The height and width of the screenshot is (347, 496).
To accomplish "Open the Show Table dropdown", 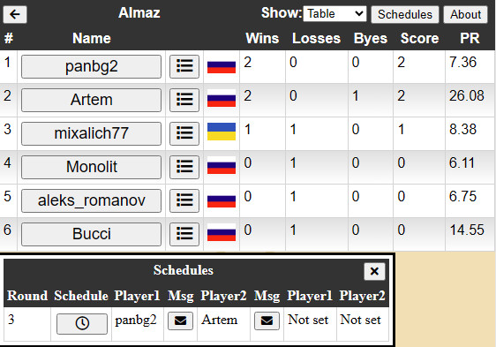I will (334, 14).
